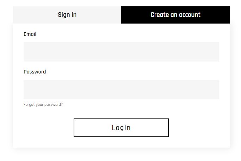This screenshot has height=161, width=241.
Task: Follow the Forgot your password link
Action: click(43, 104)
